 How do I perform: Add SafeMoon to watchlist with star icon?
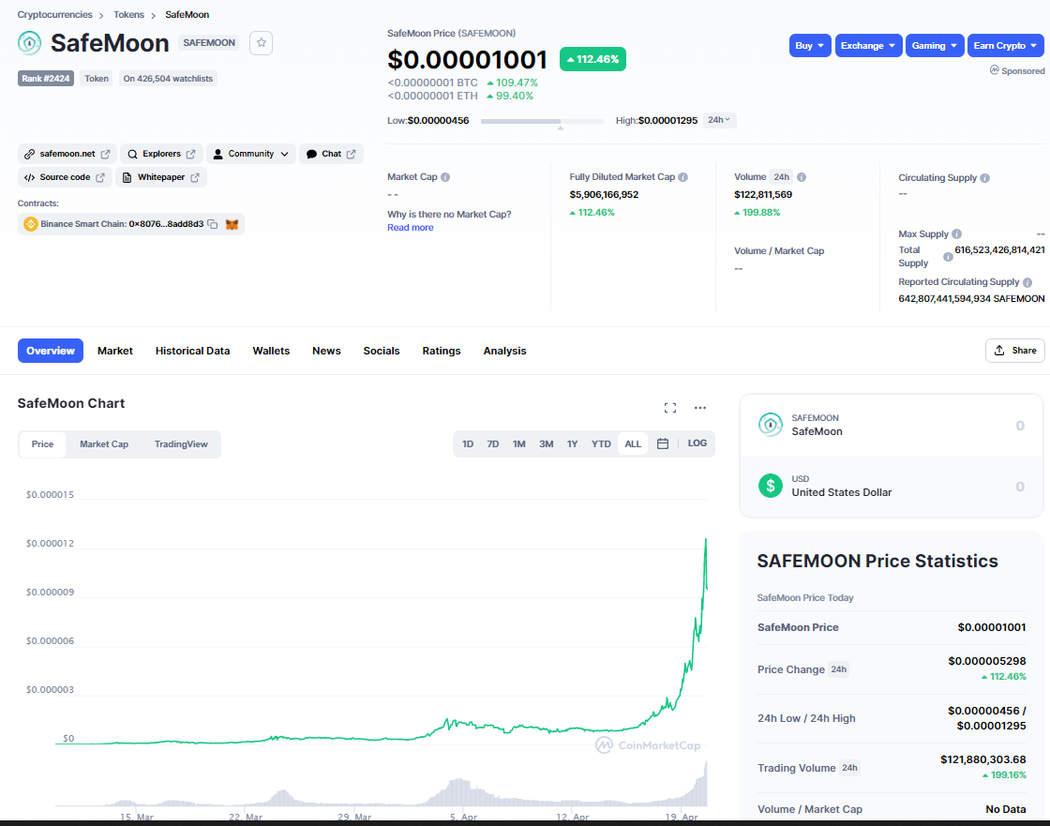coord(262,43)
